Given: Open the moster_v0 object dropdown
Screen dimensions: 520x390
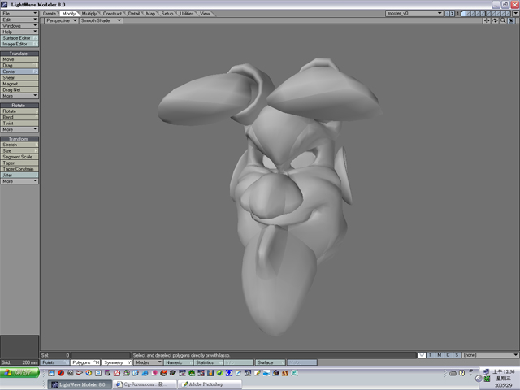Looking at the screenshot, I should (x=414, y=14).
